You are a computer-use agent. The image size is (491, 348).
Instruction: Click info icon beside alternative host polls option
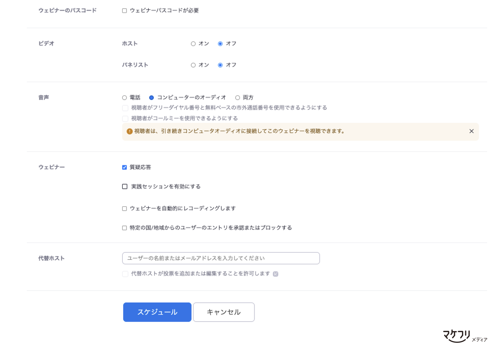[275, 274]
